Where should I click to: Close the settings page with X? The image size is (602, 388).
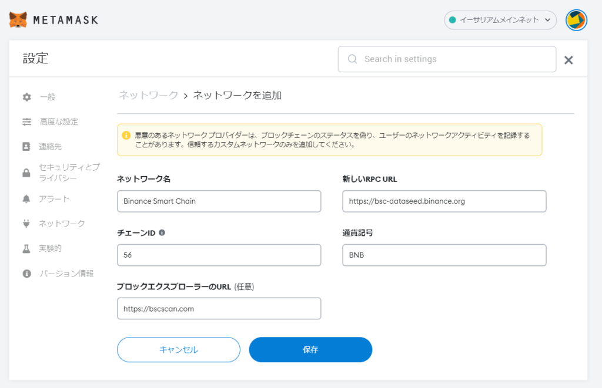(568, 60)
